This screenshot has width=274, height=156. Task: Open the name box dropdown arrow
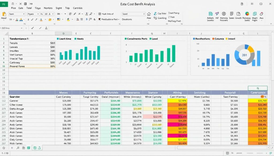(22, 28)
